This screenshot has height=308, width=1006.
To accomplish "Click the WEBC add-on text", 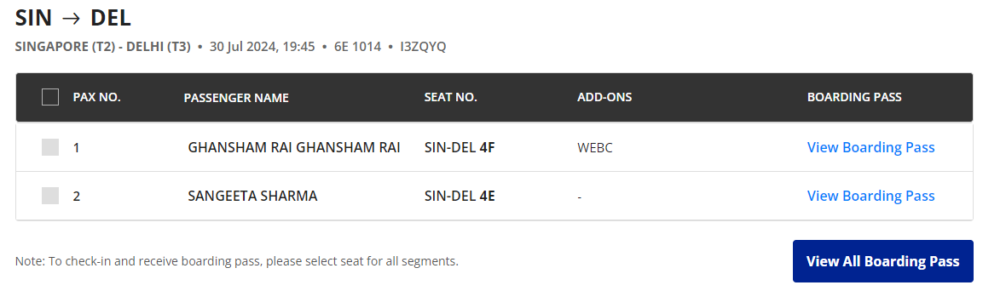I will coord(595,148).
